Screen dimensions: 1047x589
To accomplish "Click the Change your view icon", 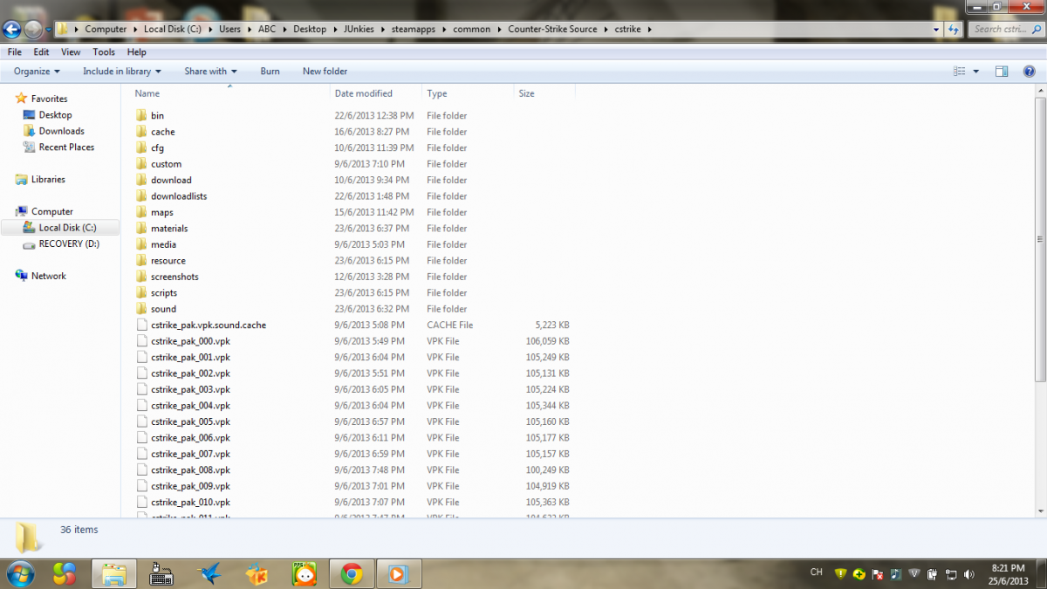I will click(x=960, y=72).
